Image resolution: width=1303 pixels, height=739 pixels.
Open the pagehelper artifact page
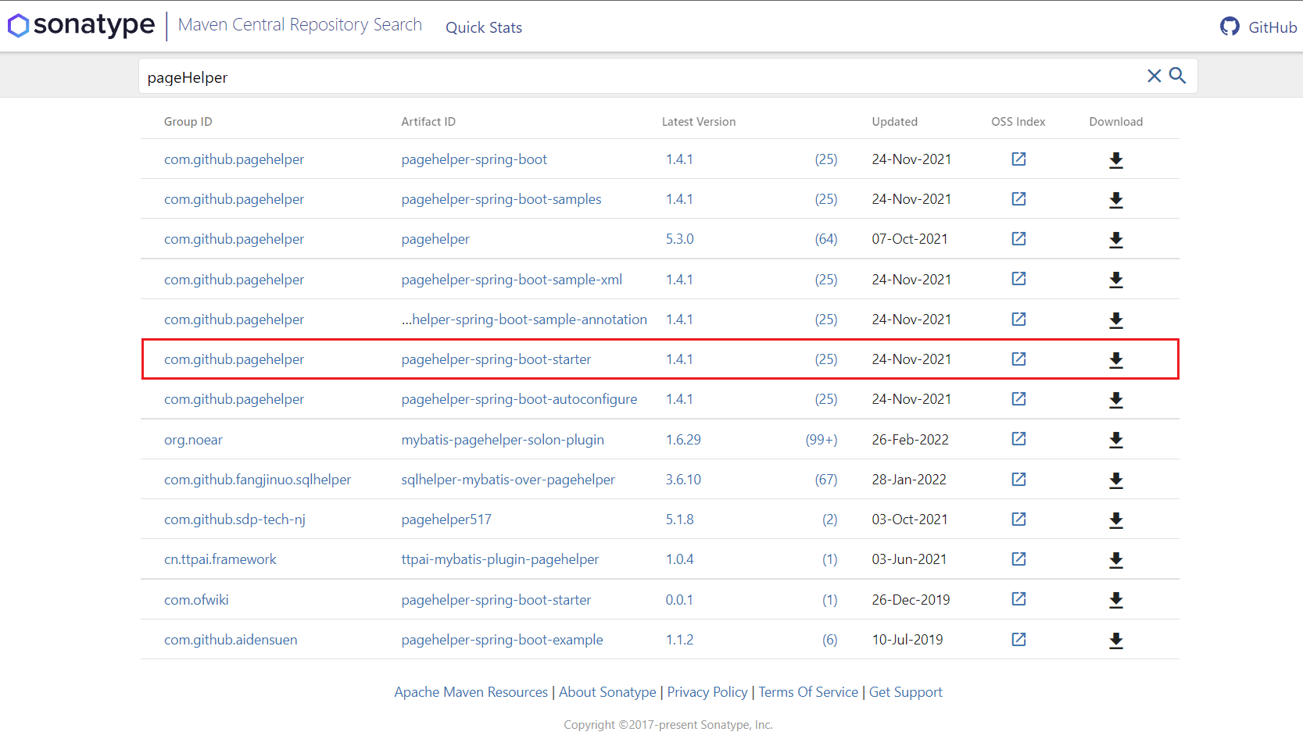pyautogui.click(x=435, y=239)
